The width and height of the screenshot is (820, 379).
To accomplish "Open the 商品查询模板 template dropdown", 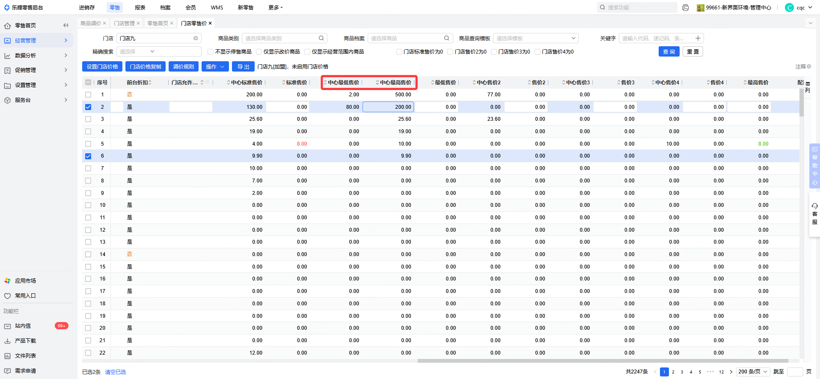I will [x=535, y=38].
